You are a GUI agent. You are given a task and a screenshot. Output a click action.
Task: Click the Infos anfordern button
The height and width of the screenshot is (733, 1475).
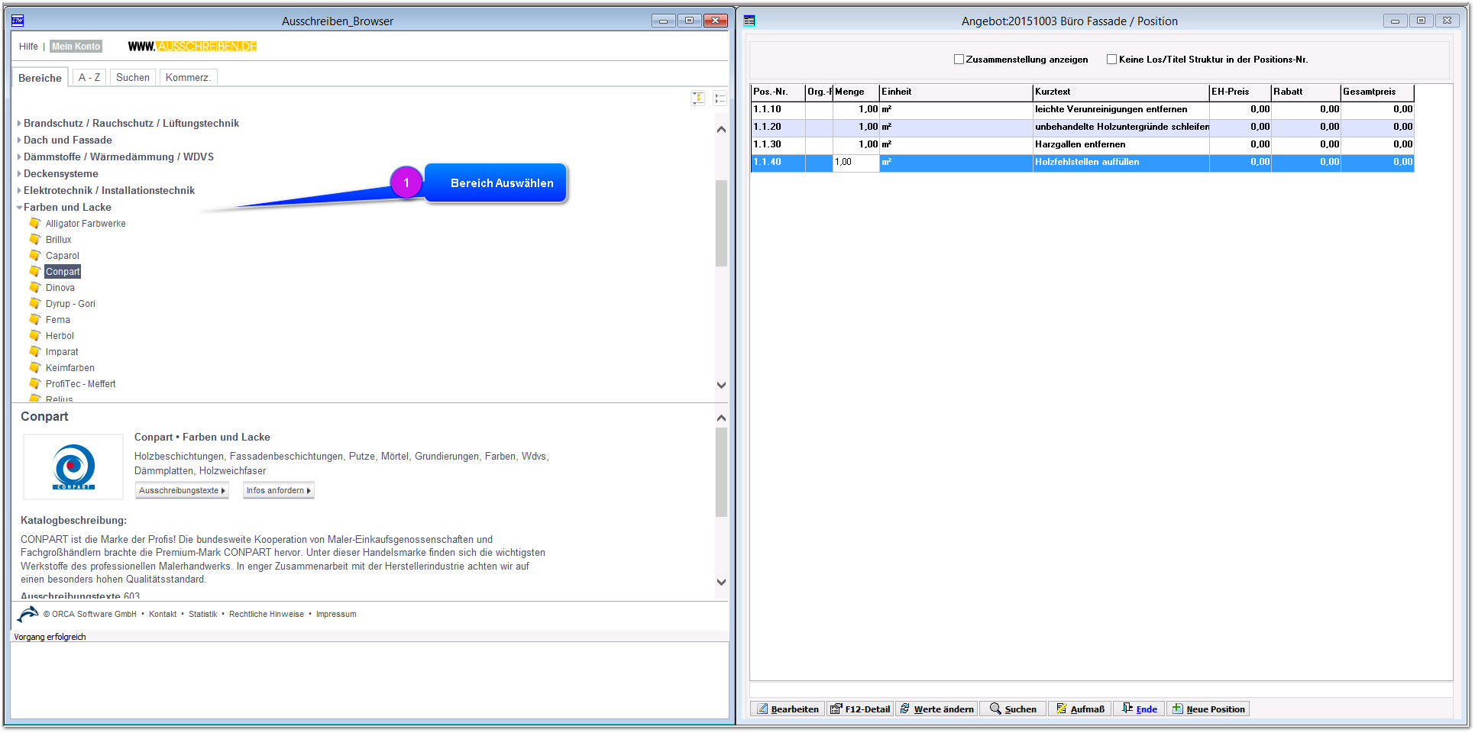click(278, 490)
